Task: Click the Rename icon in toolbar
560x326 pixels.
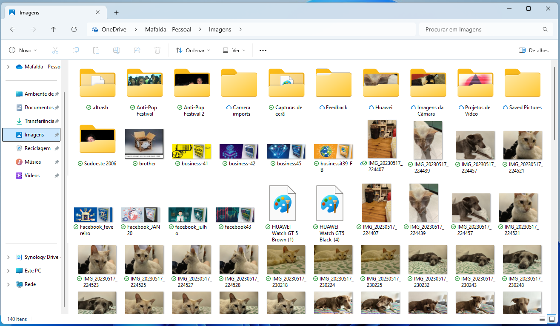Action: pyautogui.click(x=116, y=50)
